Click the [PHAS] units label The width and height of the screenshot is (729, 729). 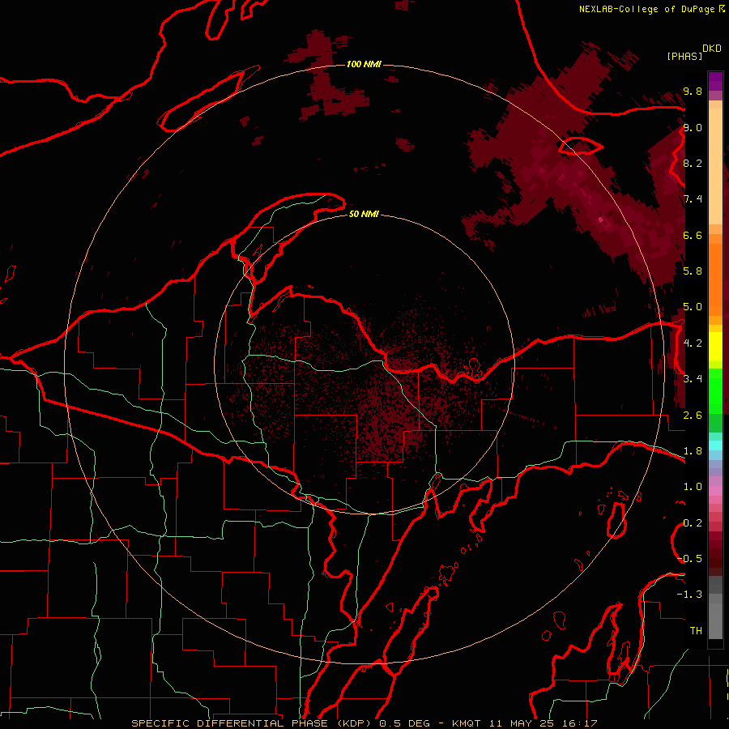pyautogui.click(x=684, y=56)
